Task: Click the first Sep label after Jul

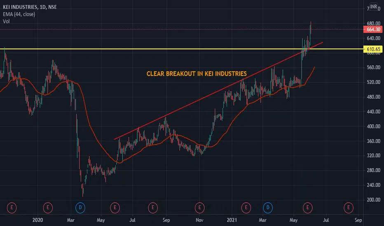Action: point(166,220)
